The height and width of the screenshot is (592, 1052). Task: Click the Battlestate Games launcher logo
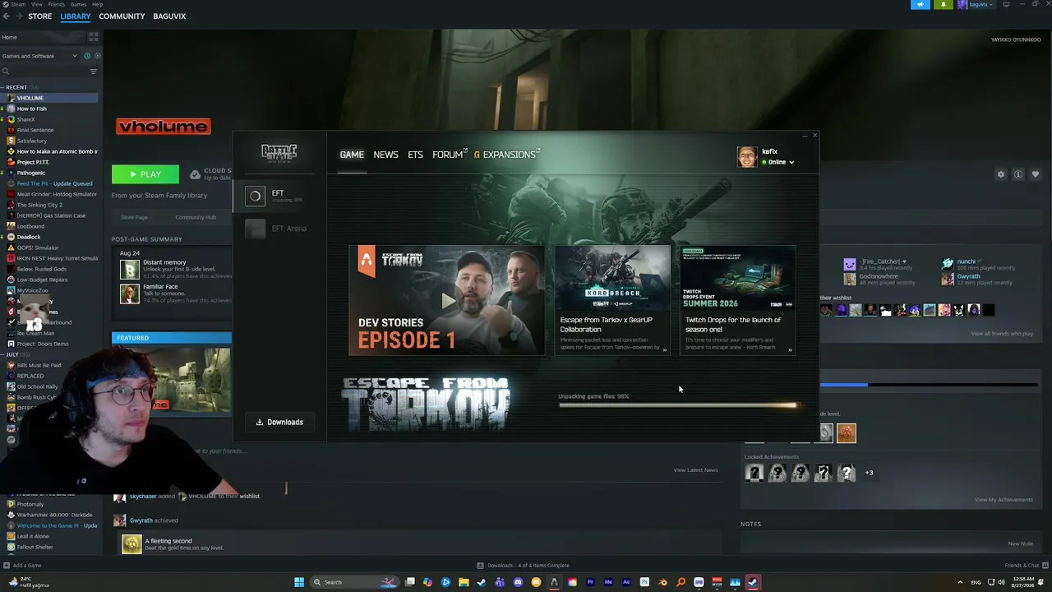point(279,152)
